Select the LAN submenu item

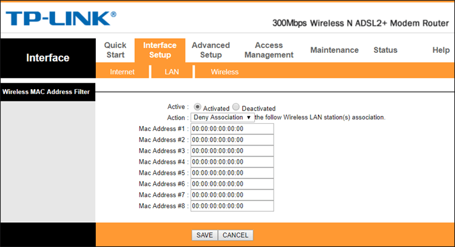tap(172, 72)
